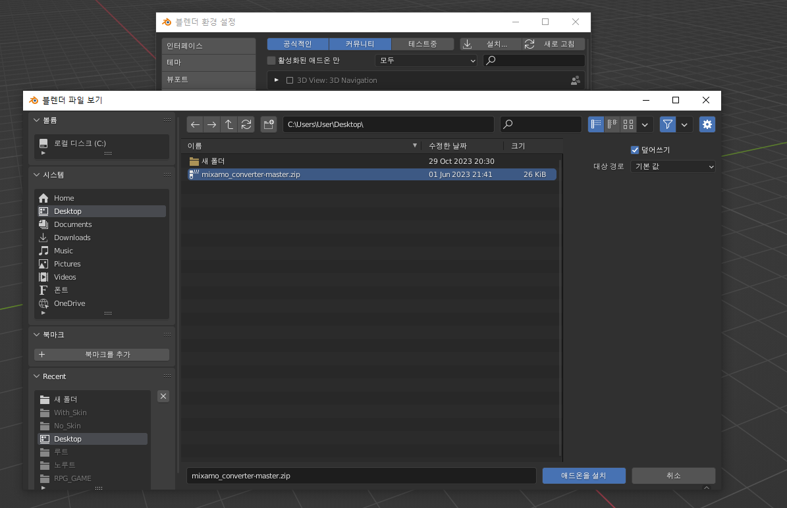Click 애드온을 설치 button
Image resolution: width=787 pixels, height=508 pixels.
click(x=583, y=476)
